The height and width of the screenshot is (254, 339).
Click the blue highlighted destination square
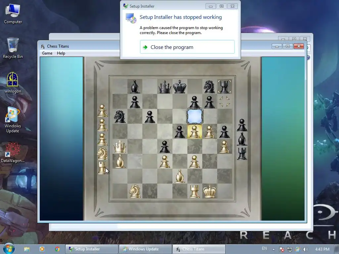click(x=195, y=117)
